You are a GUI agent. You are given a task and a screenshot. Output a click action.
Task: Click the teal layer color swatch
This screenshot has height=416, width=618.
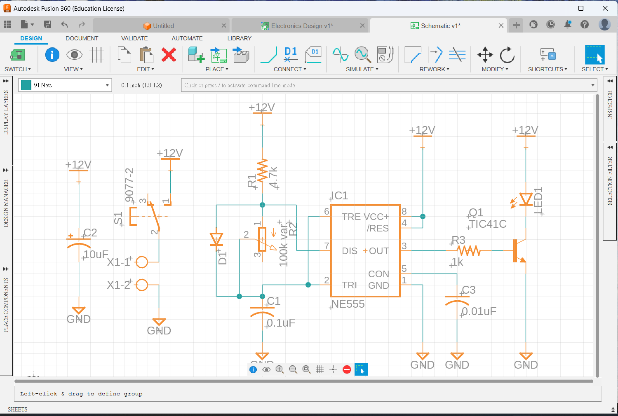(26, 85)
